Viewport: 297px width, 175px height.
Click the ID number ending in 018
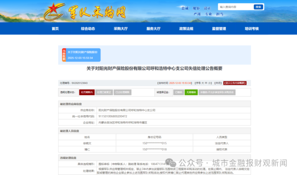tap(154, 149)
